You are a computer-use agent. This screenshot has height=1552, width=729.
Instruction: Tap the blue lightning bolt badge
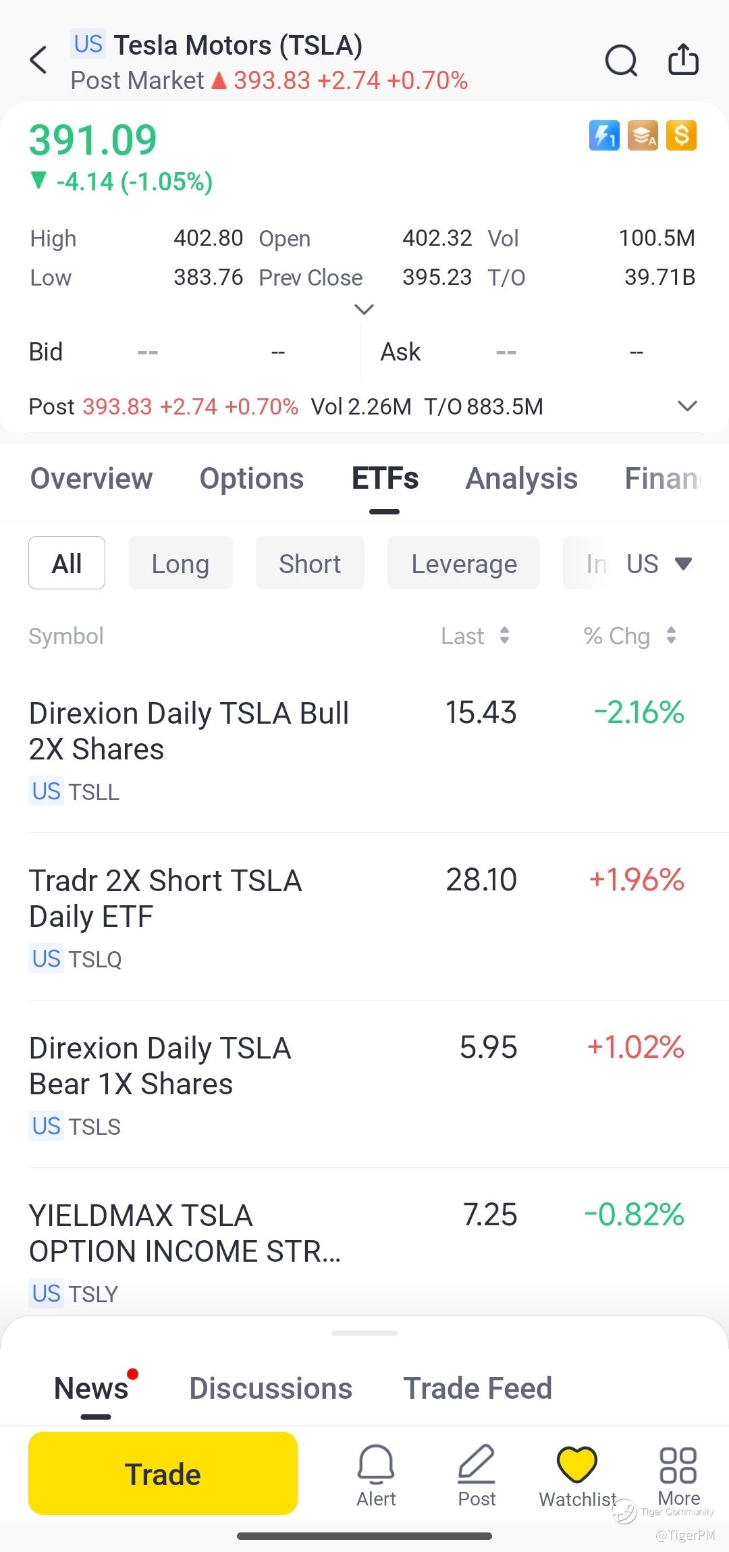(604, 136)
